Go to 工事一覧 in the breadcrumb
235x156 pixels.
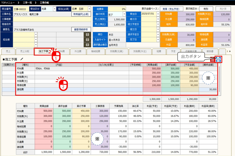(28, 2)
